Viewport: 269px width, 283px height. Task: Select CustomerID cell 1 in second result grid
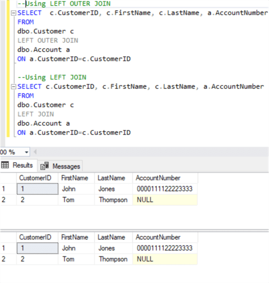click(x=37, y=248)
